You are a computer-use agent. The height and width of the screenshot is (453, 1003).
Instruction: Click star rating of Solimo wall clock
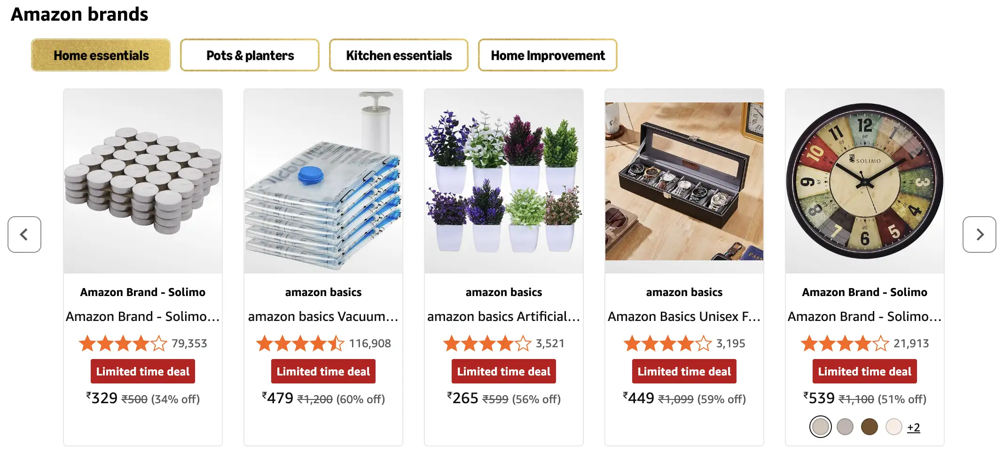click(x=845, y=344)
